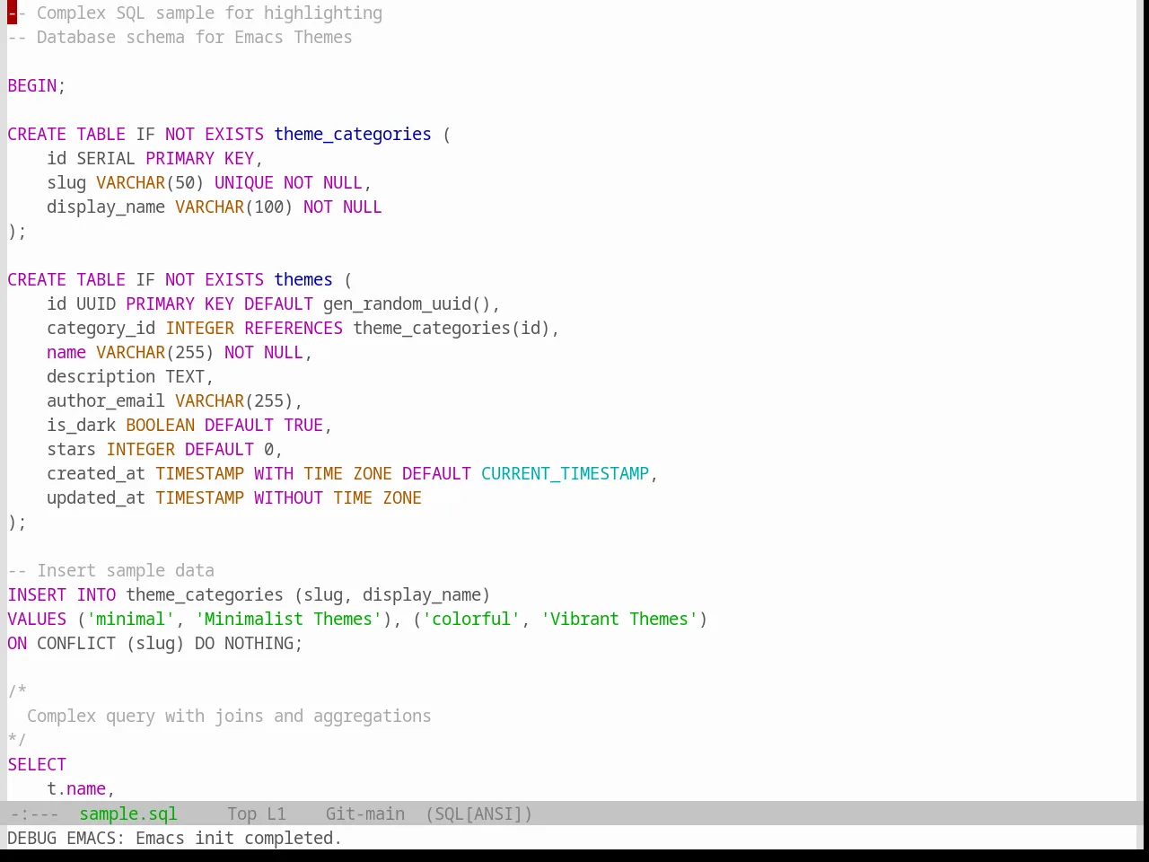Screen dimensions: 1149x862
Task: Click the 'Complex query with joins and aggregations' comment
Action: point(229,716)
